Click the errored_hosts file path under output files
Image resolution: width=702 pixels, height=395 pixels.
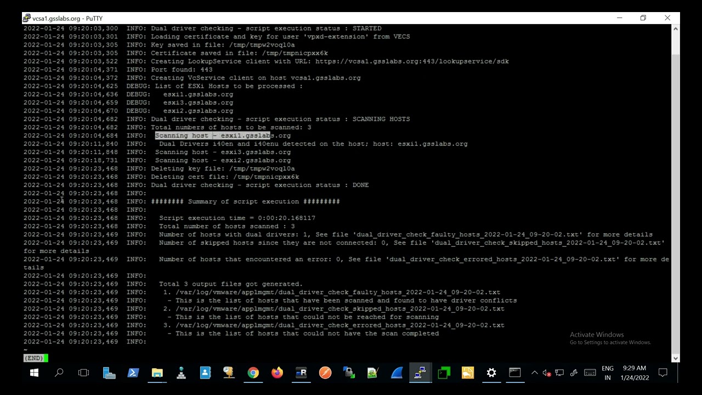[340, 325]
